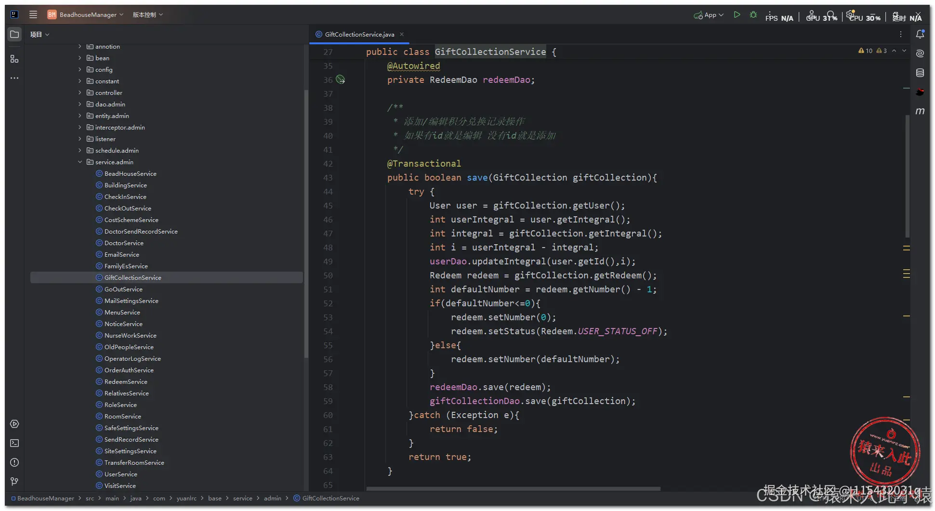935x511 pixels.
Task: Open the 版本控制 version control dropdown
Action: tap(147, 14)
